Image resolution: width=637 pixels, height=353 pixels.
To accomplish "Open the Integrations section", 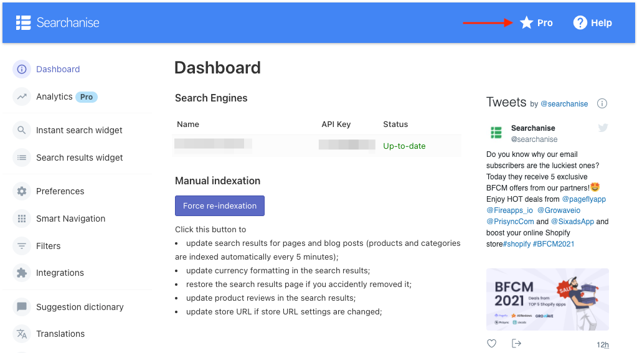I will click(x=60, y=273).
